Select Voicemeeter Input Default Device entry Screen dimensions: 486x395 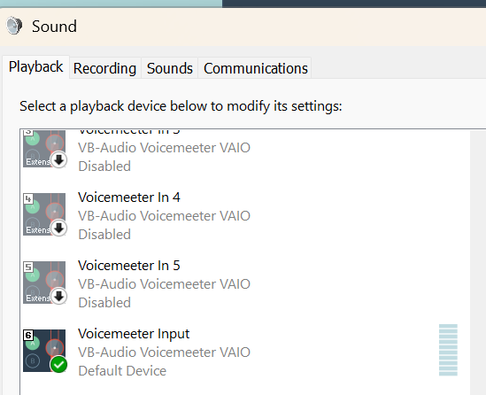245,352
